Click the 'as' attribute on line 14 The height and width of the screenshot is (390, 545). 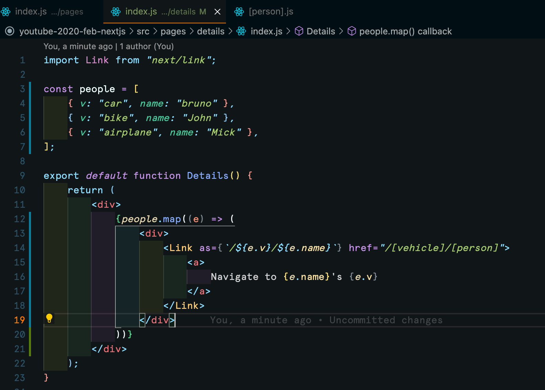click(205, 248)
